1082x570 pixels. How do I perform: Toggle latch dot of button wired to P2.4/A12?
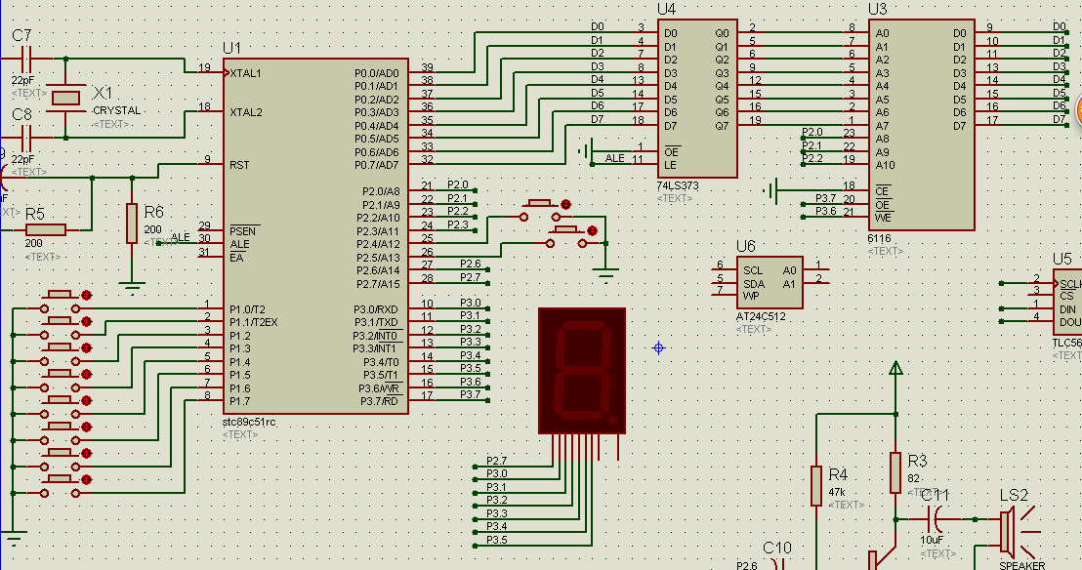(x=565, y=204)
